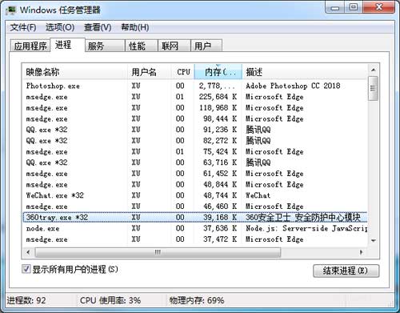Select msedge.exe row using 225,684 K

point(195,97)
